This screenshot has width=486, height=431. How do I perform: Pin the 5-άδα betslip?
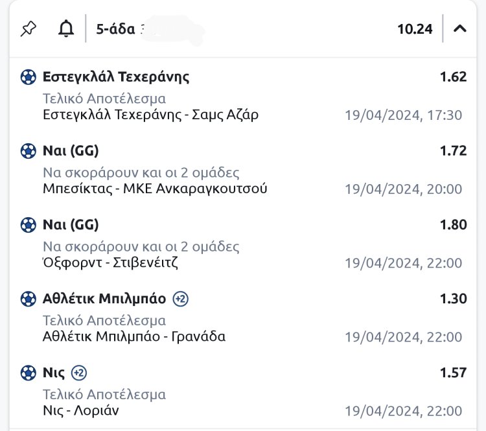(29, 29)
